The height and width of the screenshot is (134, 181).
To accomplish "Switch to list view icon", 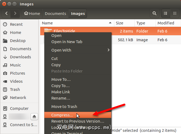I will click(x=165, y=13).
